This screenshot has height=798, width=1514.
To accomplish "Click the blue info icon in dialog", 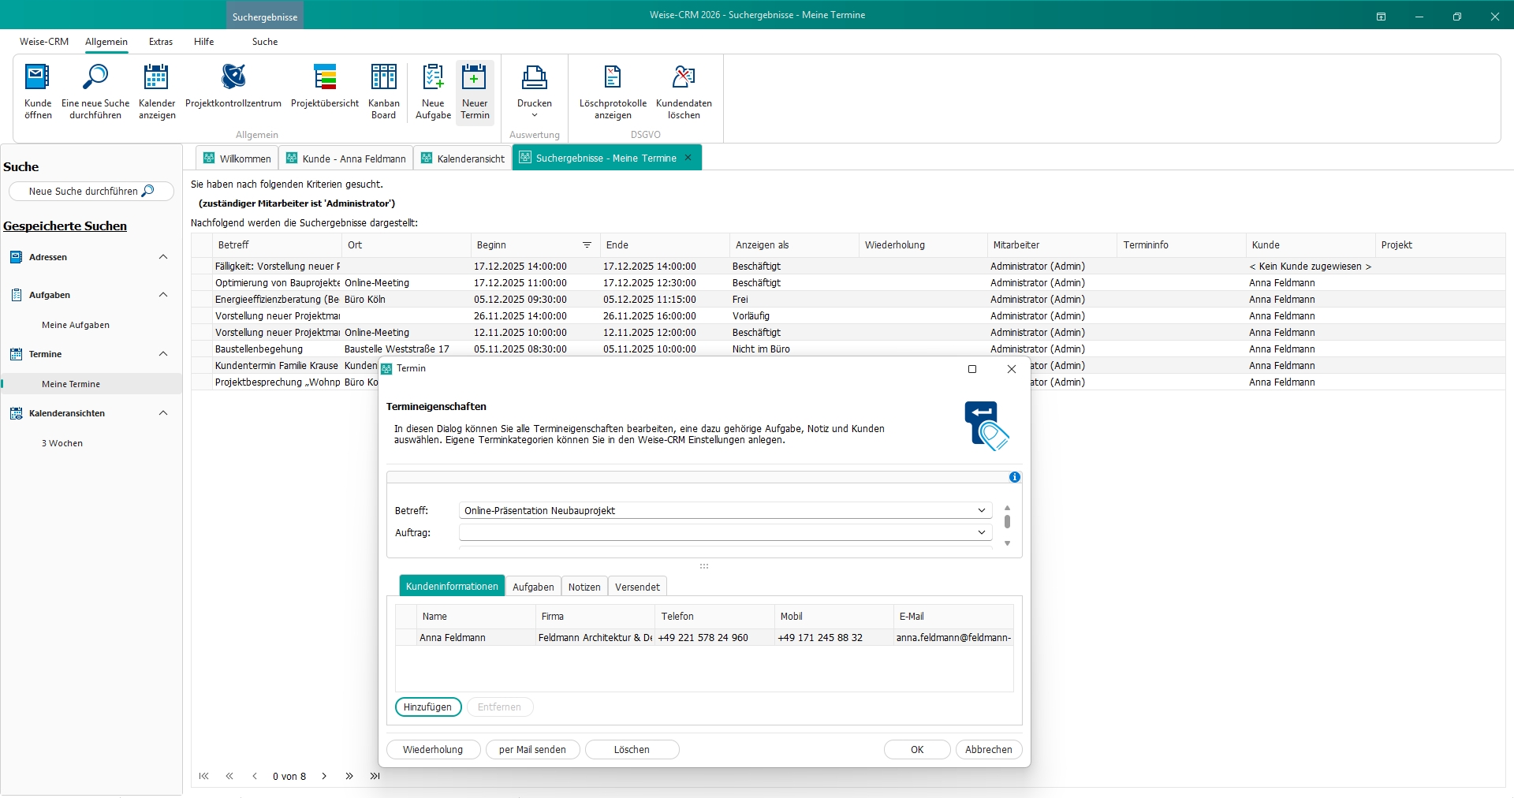I will tap(1015, 477).
